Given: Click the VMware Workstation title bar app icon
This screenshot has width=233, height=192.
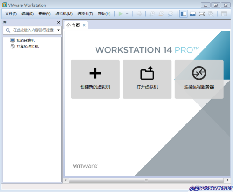Looking at the screenshot, I should (x=4, y=5).
